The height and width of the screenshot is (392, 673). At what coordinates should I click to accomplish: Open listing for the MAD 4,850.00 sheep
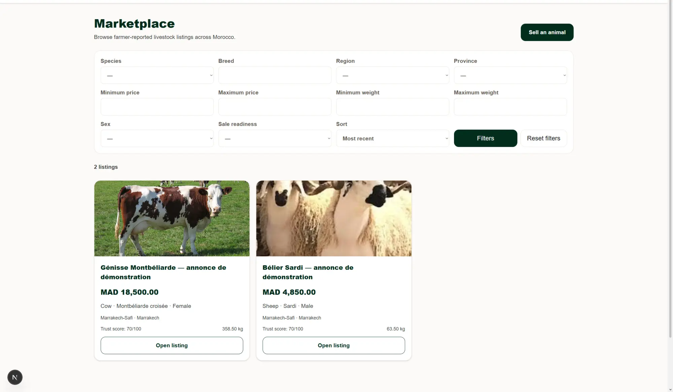click(333, 345)
